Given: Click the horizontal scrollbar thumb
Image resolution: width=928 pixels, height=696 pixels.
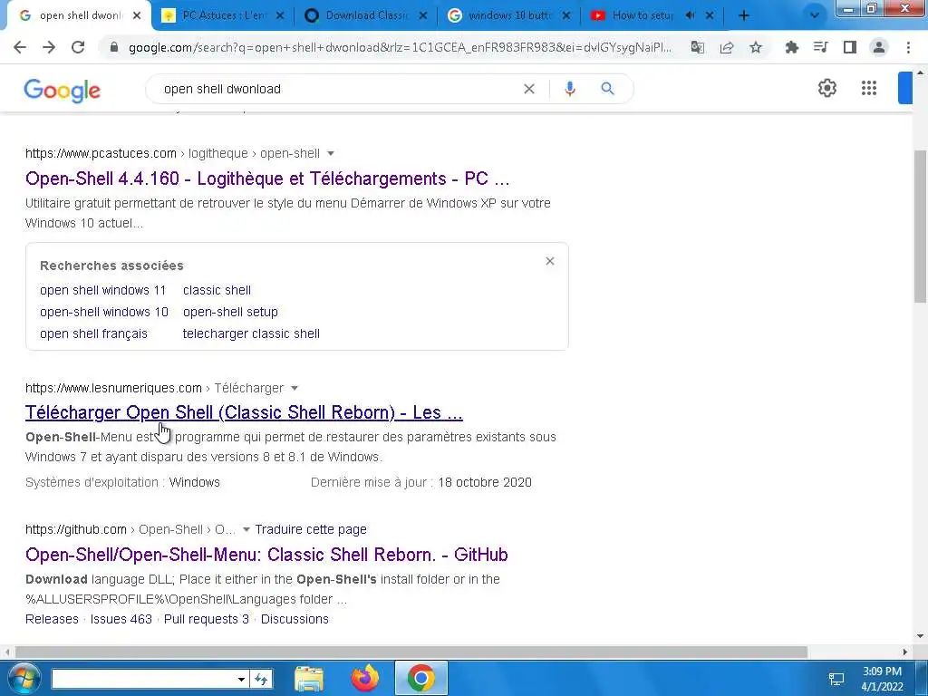Looking at the screenshot, I should [x=411, y=652].
